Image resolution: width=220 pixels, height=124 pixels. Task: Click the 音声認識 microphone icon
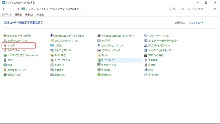pyautogui.click(x=146, y=60)
